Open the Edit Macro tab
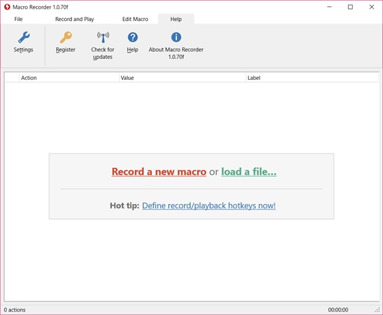 tap(135, 19)
